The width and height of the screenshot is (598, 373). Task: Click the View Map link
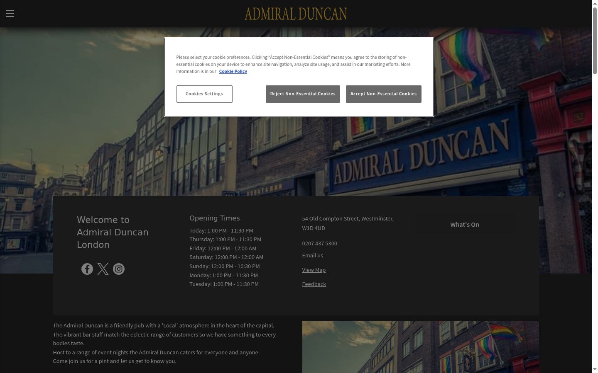tap(314, 270)
